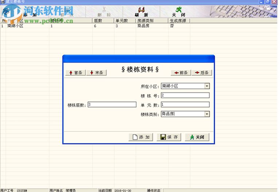The height and width of the screenshot is (192, 279).
Task: Open the 楼栋类别 dropdown arrow
Action: 207,114
